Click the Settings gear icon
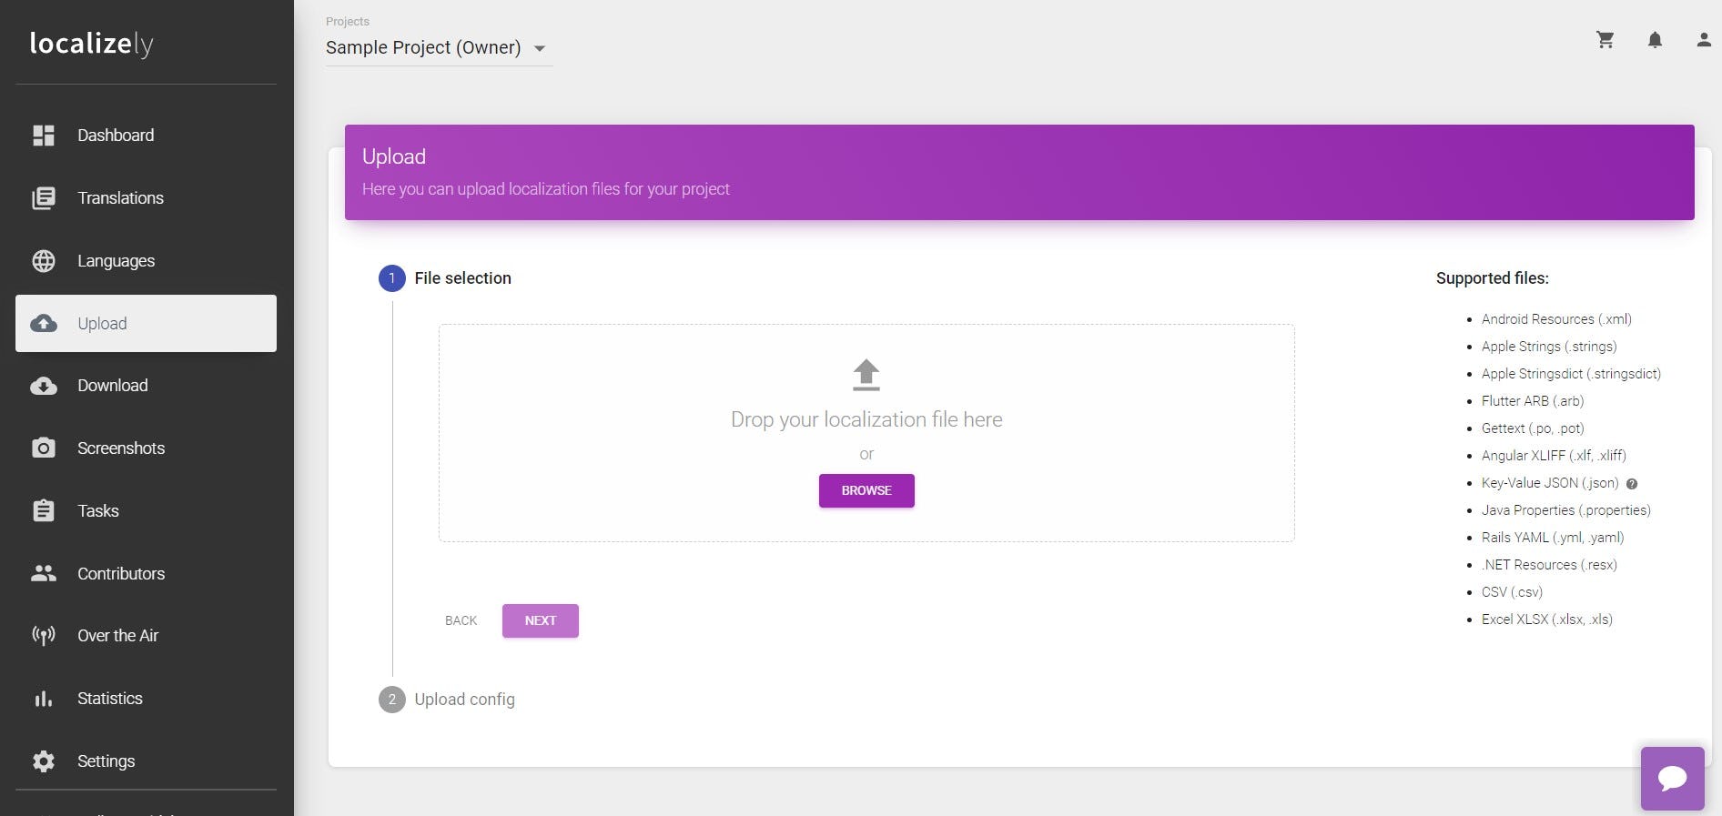The width and height of the screenshot is (1722, 816). (44, 761)
